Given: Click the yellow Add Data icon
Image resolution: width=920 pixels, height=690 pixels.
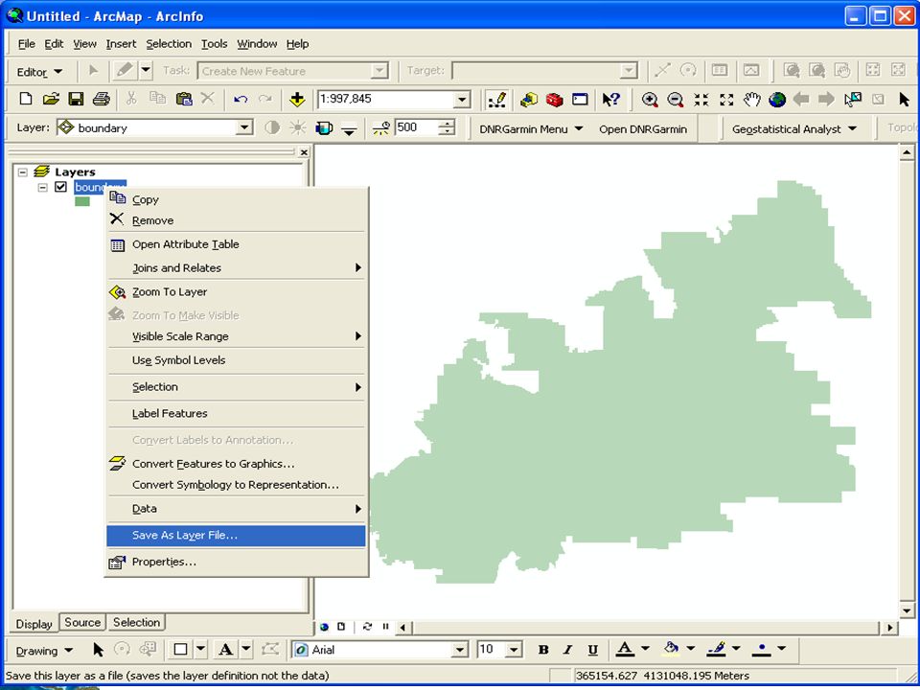Looking at the screenshot, I should click(297, 99).
